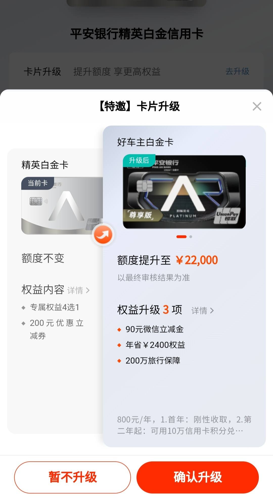Image resolution: width=273 pixels, height=499 pixels.
Task: Tap 确认升级 to confirm the upgrade
Action: 198,477
